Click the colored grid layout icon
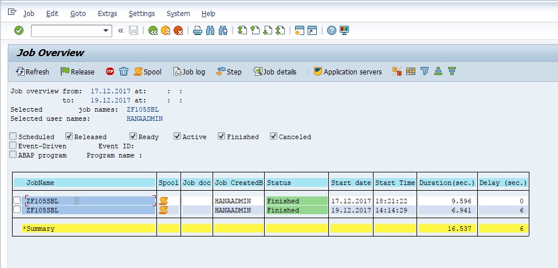Image resolution: width=558 pixels, height=268 pixels. coord(411,71)
